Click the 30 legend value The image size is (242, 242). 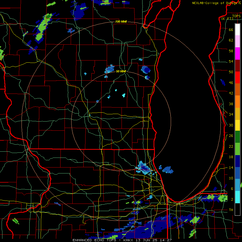[x=231, y=125]
